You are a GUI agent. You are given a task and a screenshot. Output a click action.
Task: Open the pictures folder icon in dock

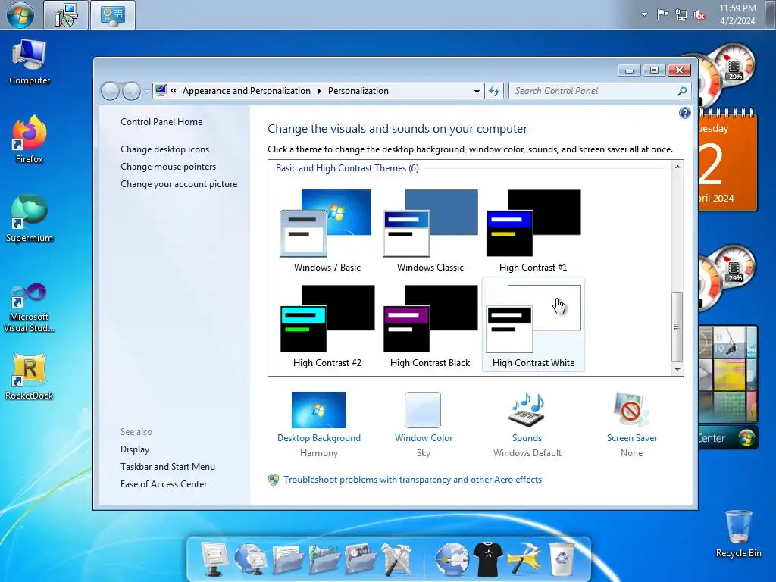point(360,559)
